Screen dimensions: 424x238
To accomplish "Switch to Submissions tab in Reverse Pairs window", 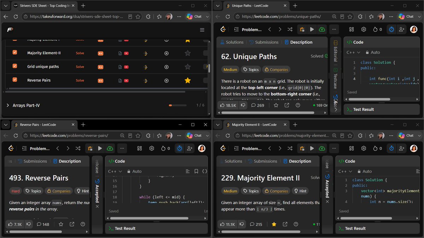I will (32, 161).
